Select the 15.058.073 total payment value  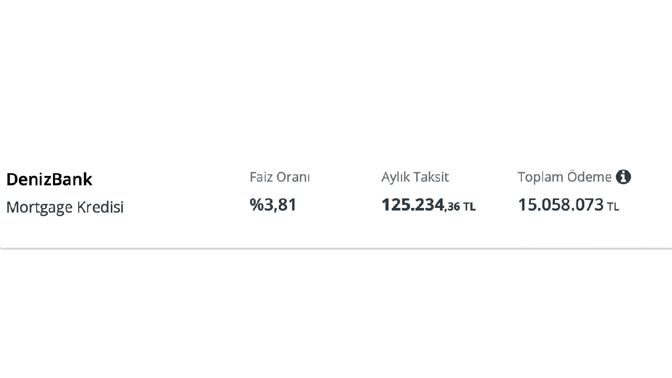coord(561,205)
